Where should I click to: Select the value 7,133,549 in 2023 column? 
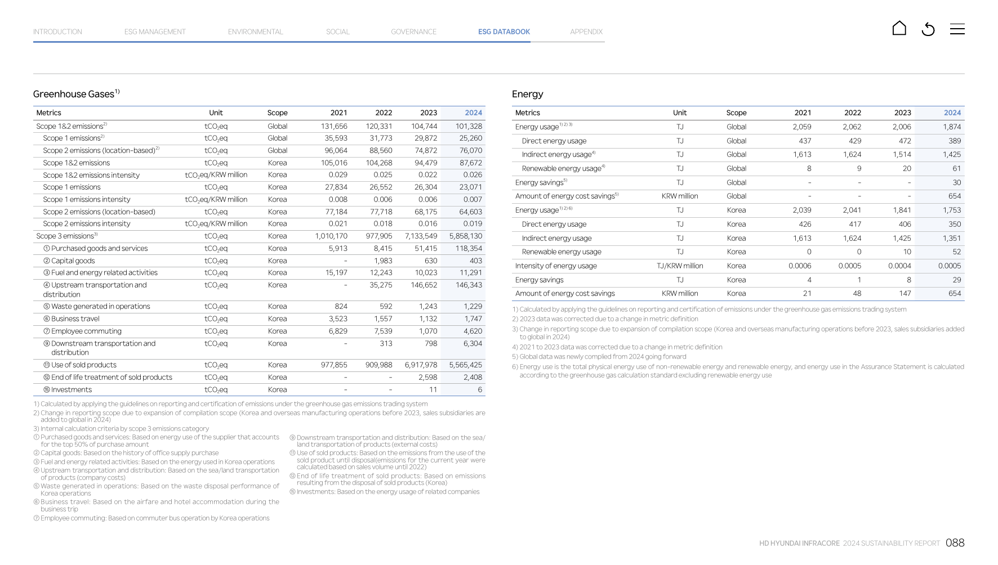click(421, 236)
